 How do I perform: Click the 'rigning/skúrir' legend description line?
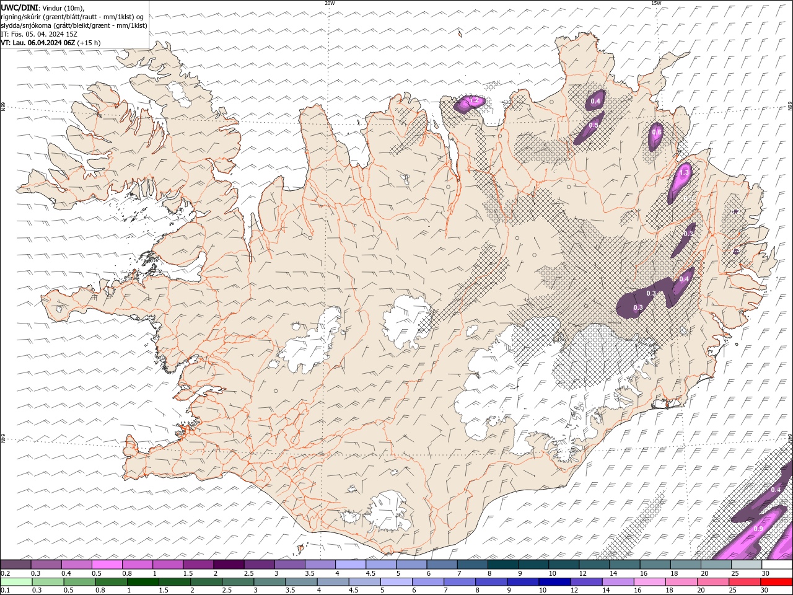pos(72,17)
